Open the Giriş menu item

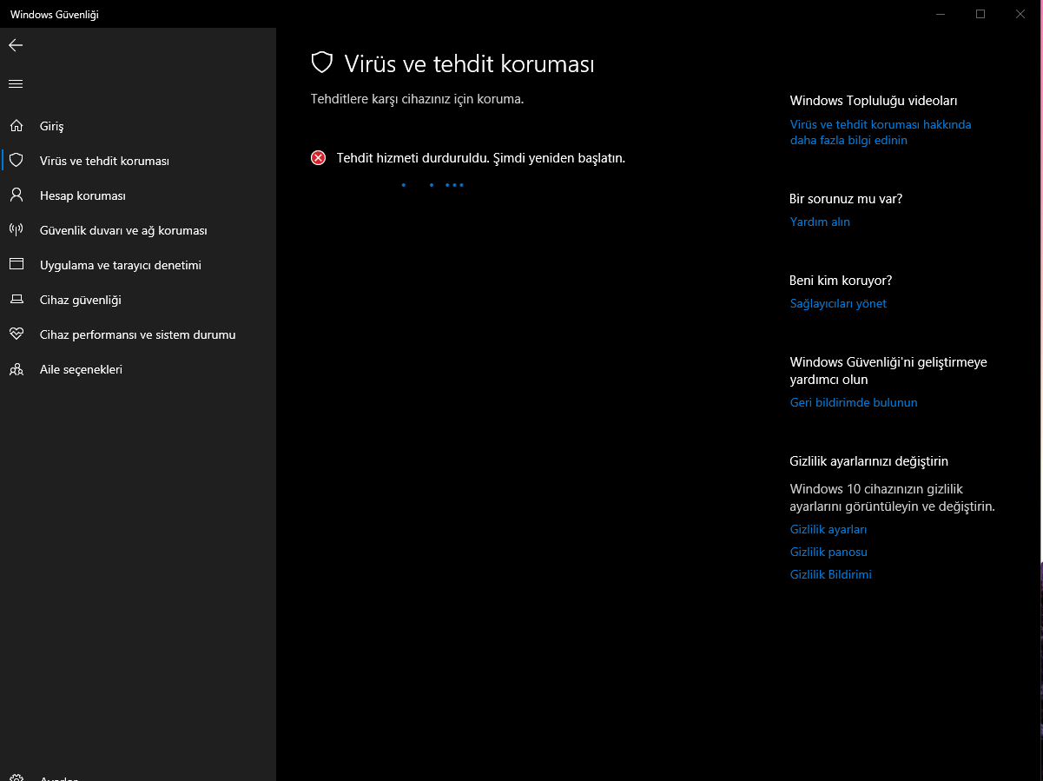(138, 126)
